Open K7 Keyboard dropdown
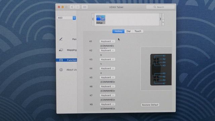215x121 pixels. click(x=107, y=95)
